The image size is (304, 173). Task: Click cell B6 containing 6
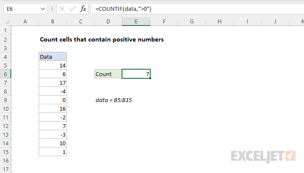(53, 74)
